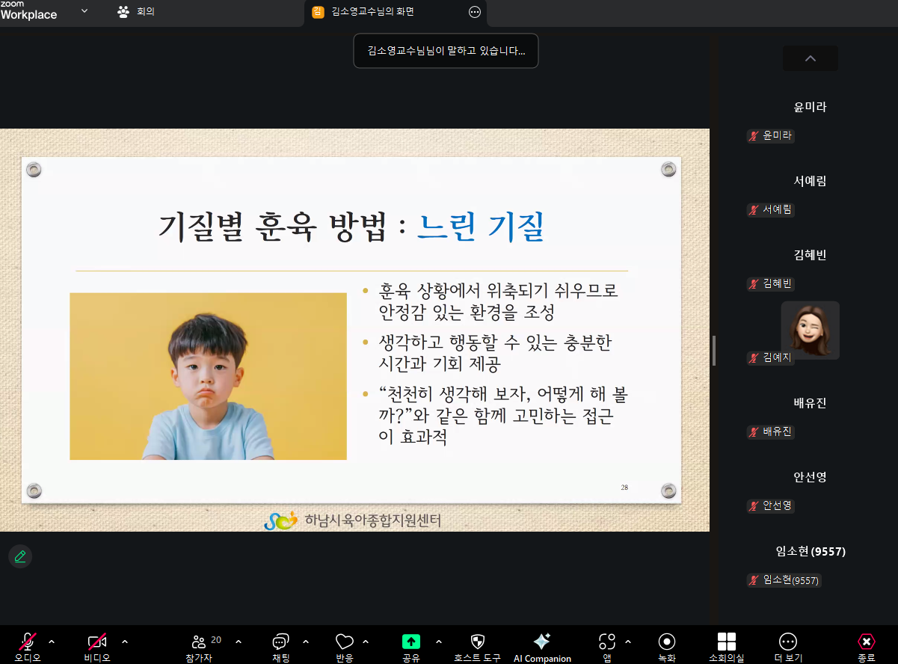Open 참가자 participants list
The image size is (898, 664).
(x=199, y=642)
